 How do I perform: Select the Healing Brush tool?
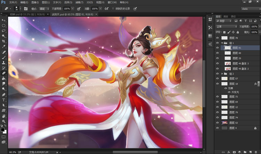click(x=3, y=52)
